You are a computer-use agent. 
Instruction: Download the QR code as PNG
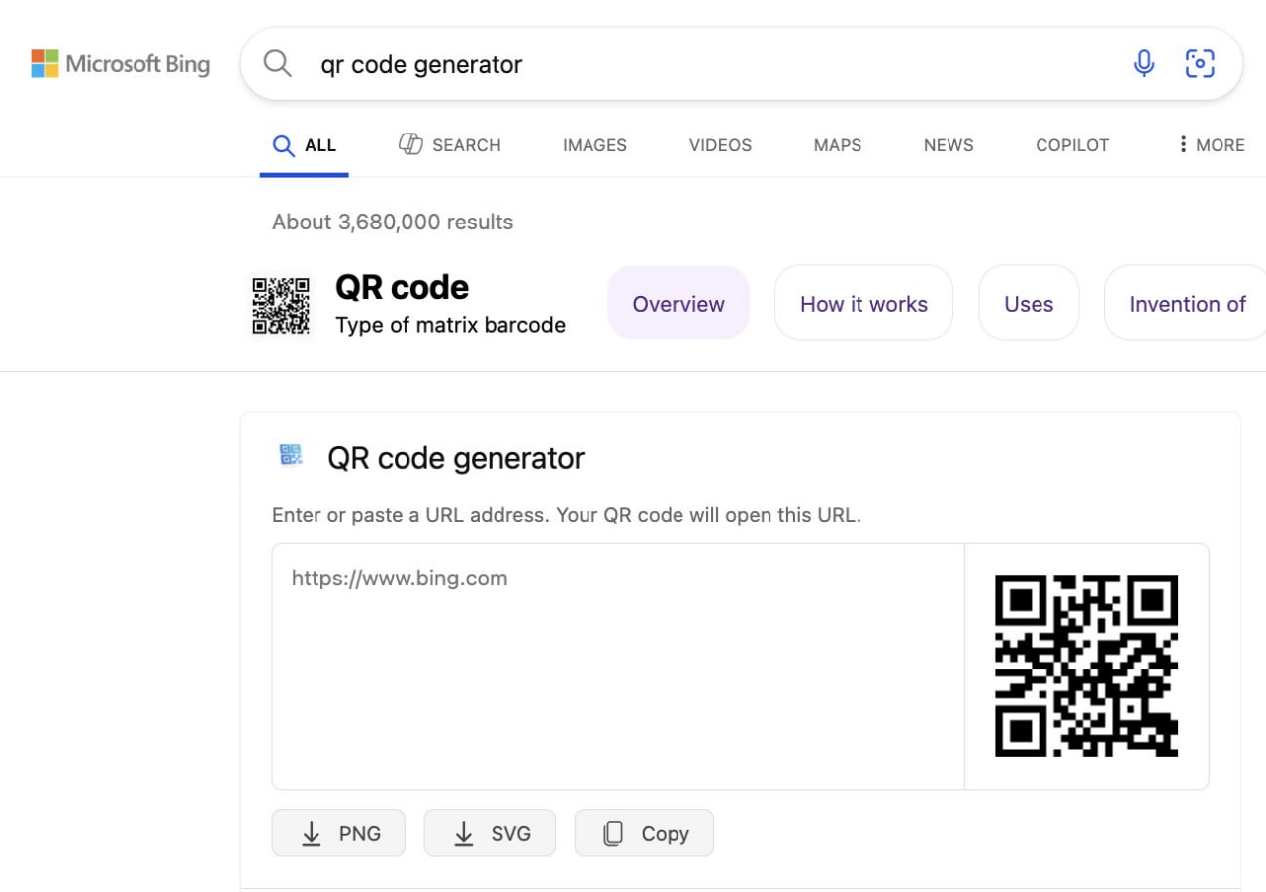(339, 833)
